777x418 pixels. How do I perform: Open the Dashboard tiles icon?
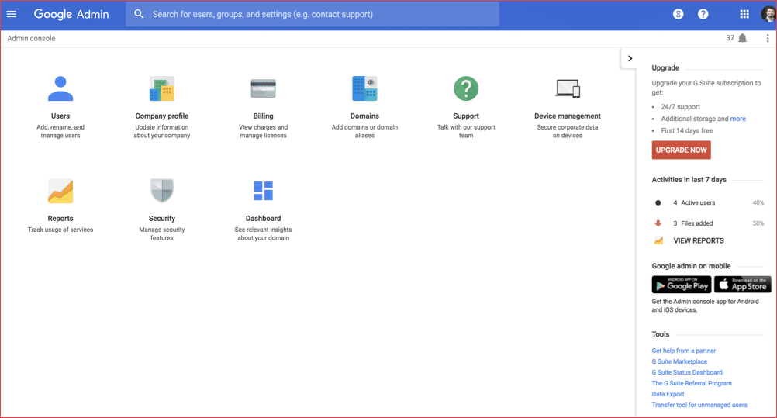point(263,191)
